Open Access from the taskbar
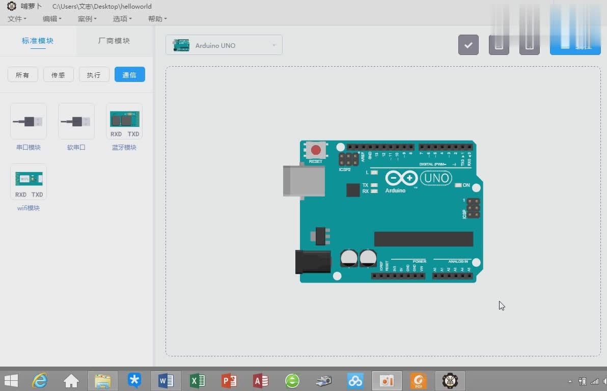This screenshot has width=607, height=391. [x=261, y=381]
